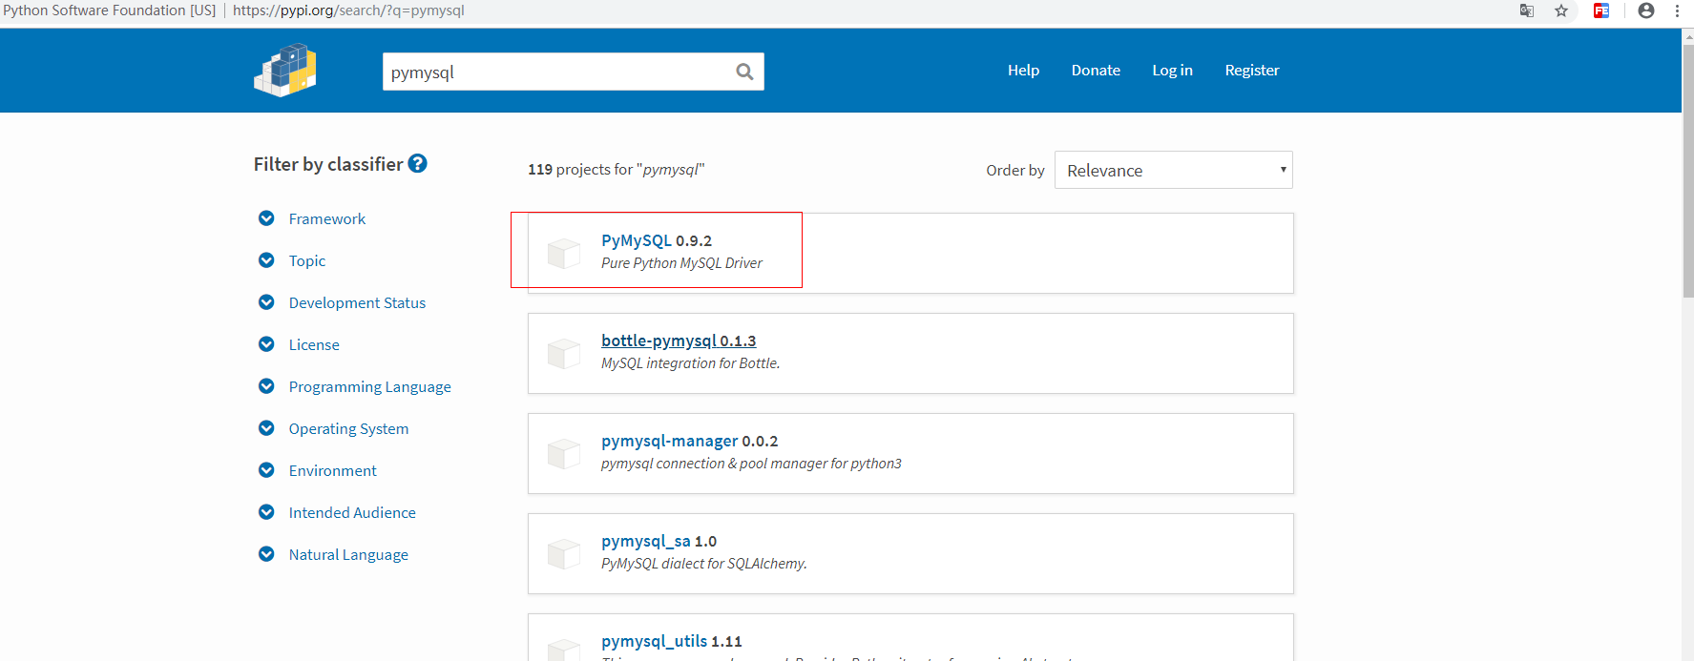Expand the Environment classifier chevron

(x=266, y=470)
